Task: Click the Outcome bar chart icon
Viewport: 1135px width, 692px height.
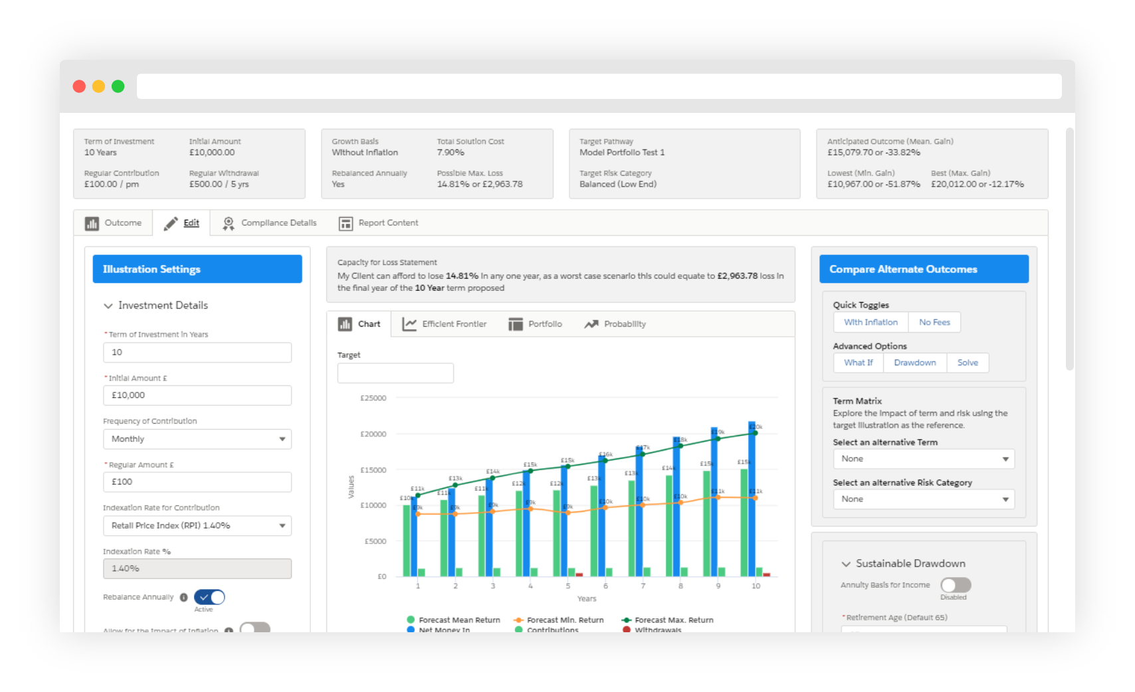Action: (x=92, y=224)
